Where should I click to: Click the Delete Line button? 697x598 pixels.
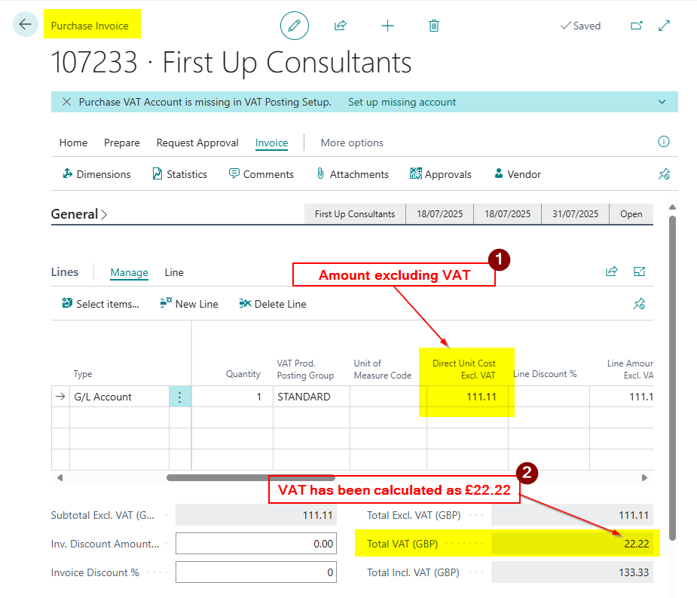pyautogui.click(x=273, y=304)
